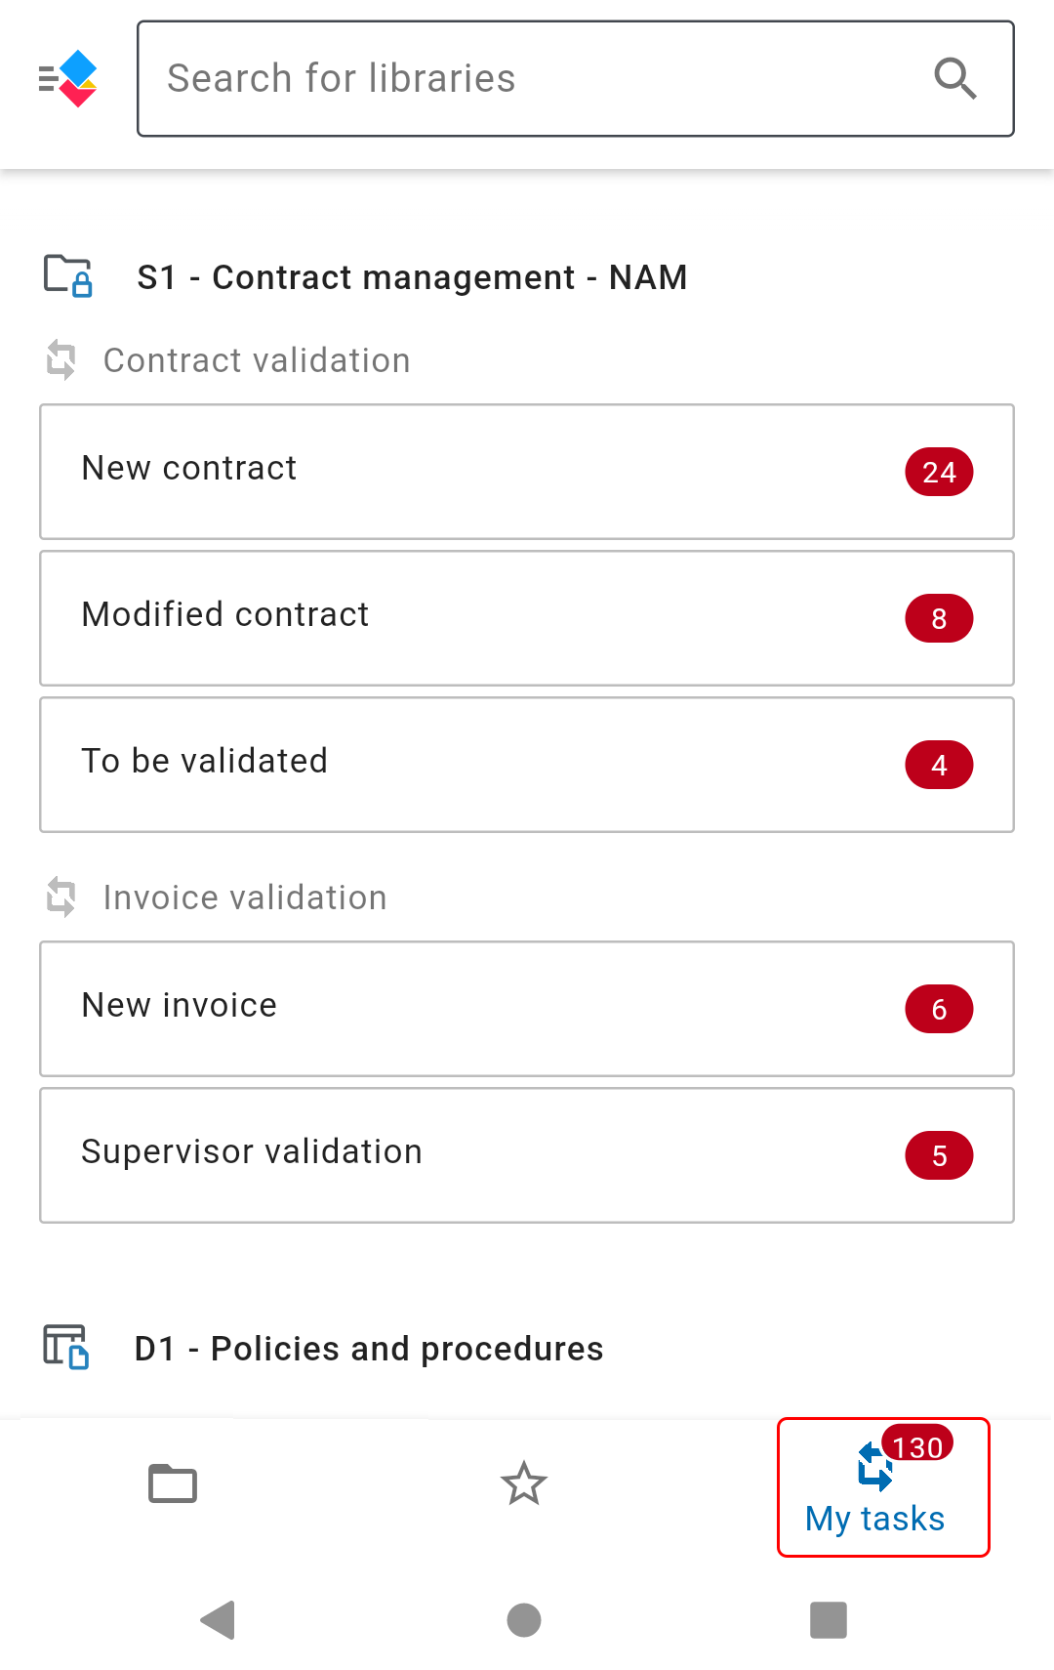
Task: Open the New invoice tasks
Action: tap(527, 1009)
